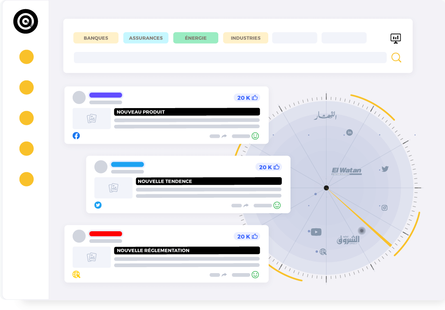Click yellow web globe icon on Réglementation card
The image size is (445, 310).
(76, 275)
